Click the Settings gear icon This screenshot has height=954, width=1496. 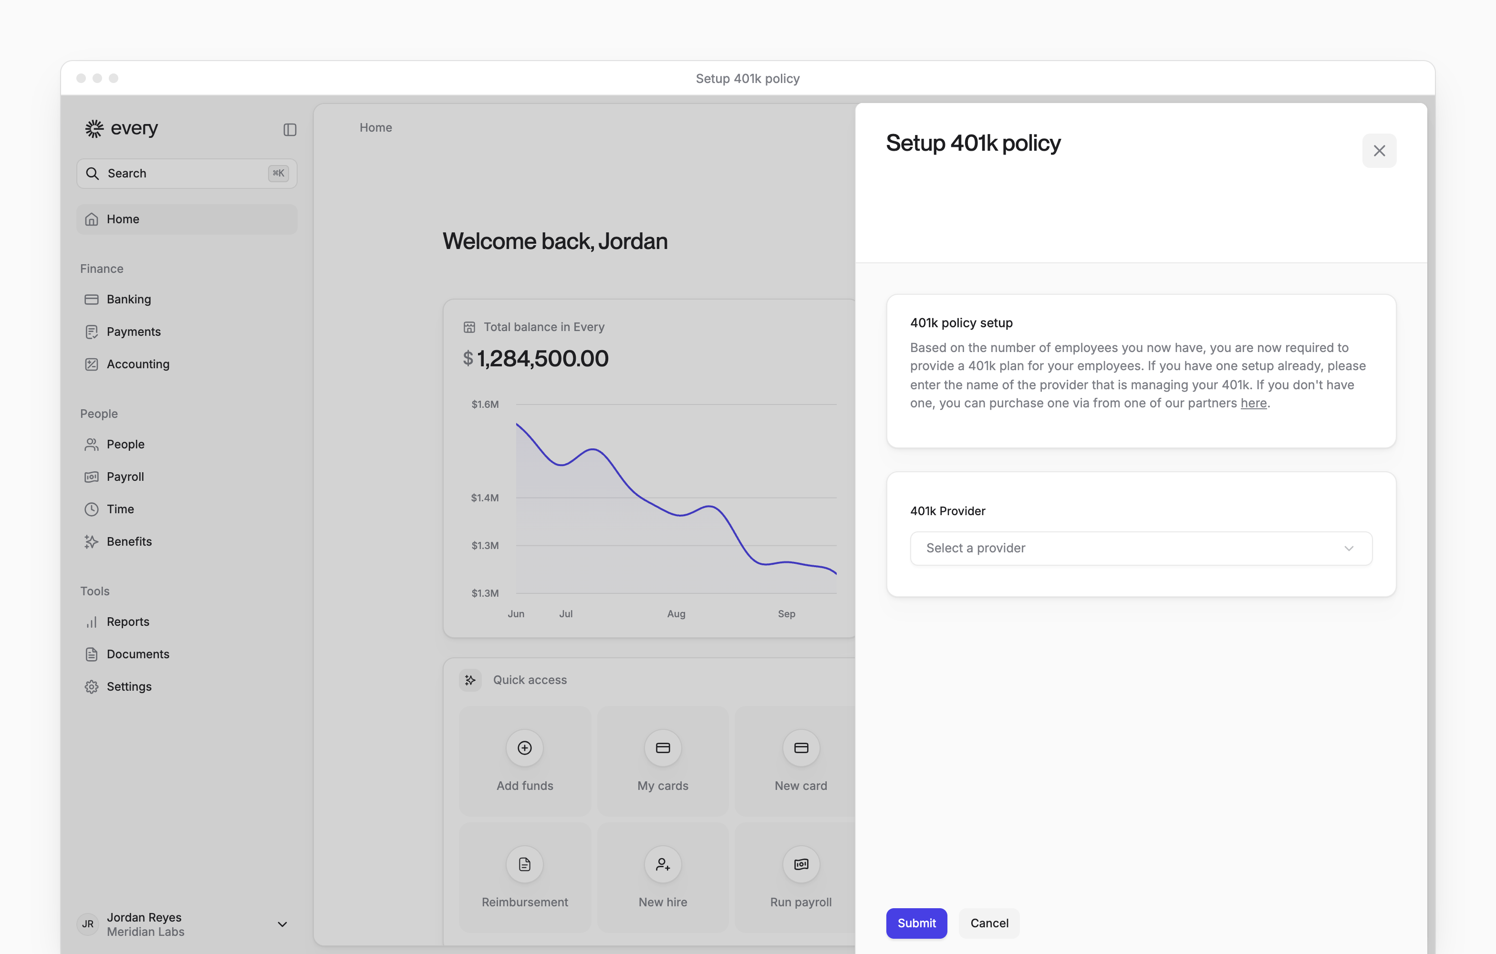tap(91, 686)
